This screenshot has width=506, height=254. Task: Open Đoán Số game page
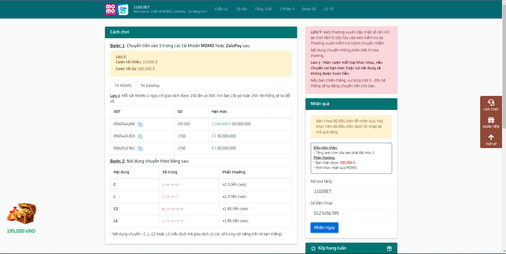point(309,9)
